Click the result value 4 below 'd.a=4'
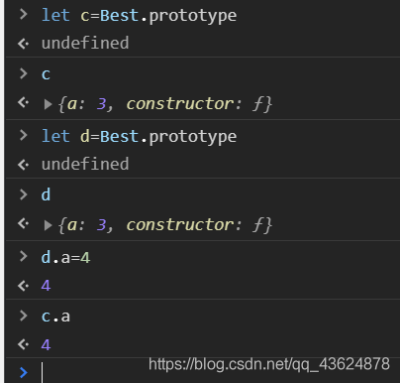Screen dimensions: 400x383 click(46, 286)
